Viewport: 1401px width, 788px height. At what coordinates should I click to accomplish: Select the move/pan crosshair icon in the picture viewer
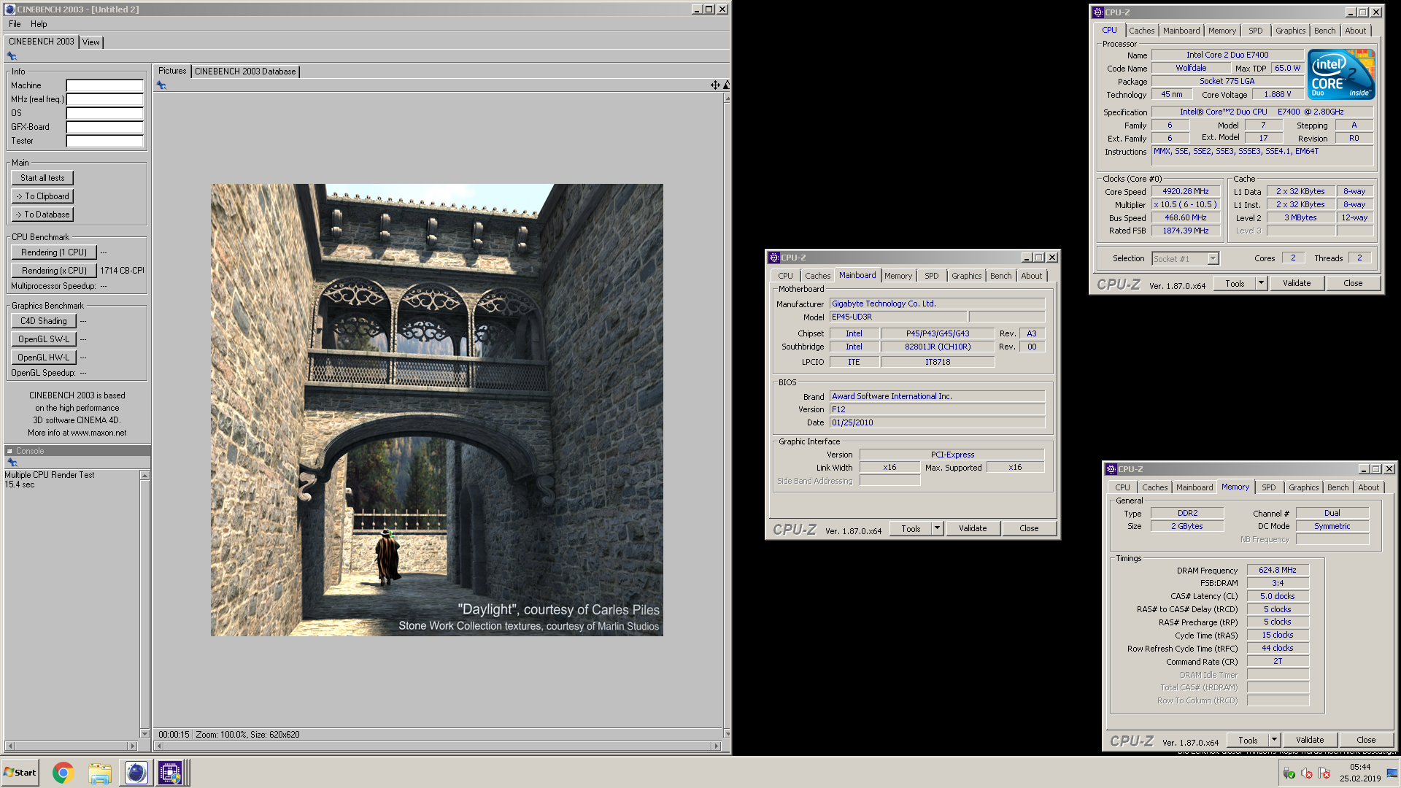pos(715,85)
